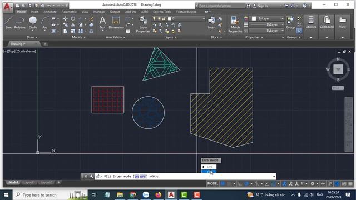This screenshot has height=200, width=356.
Task: Toggle polar tracking in status bar
Action: click(x=246, y=183)
